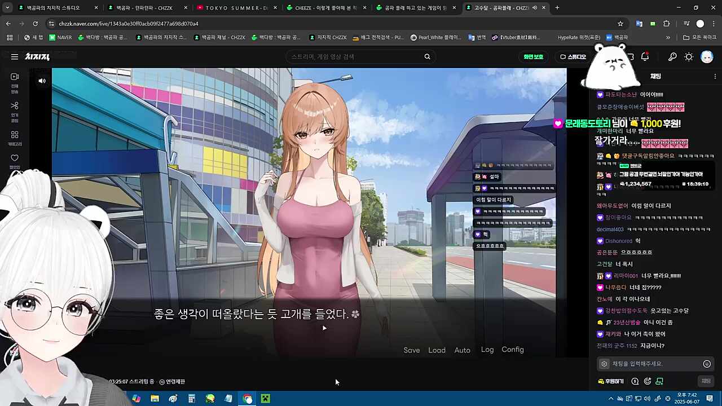Screen dimensions: 722x406
Task: Open Chrome on the taskbar
Action: [x=247, y=399]
